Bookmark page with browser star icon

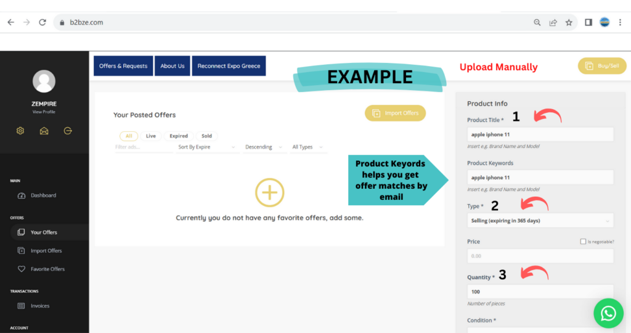[569, 22]
